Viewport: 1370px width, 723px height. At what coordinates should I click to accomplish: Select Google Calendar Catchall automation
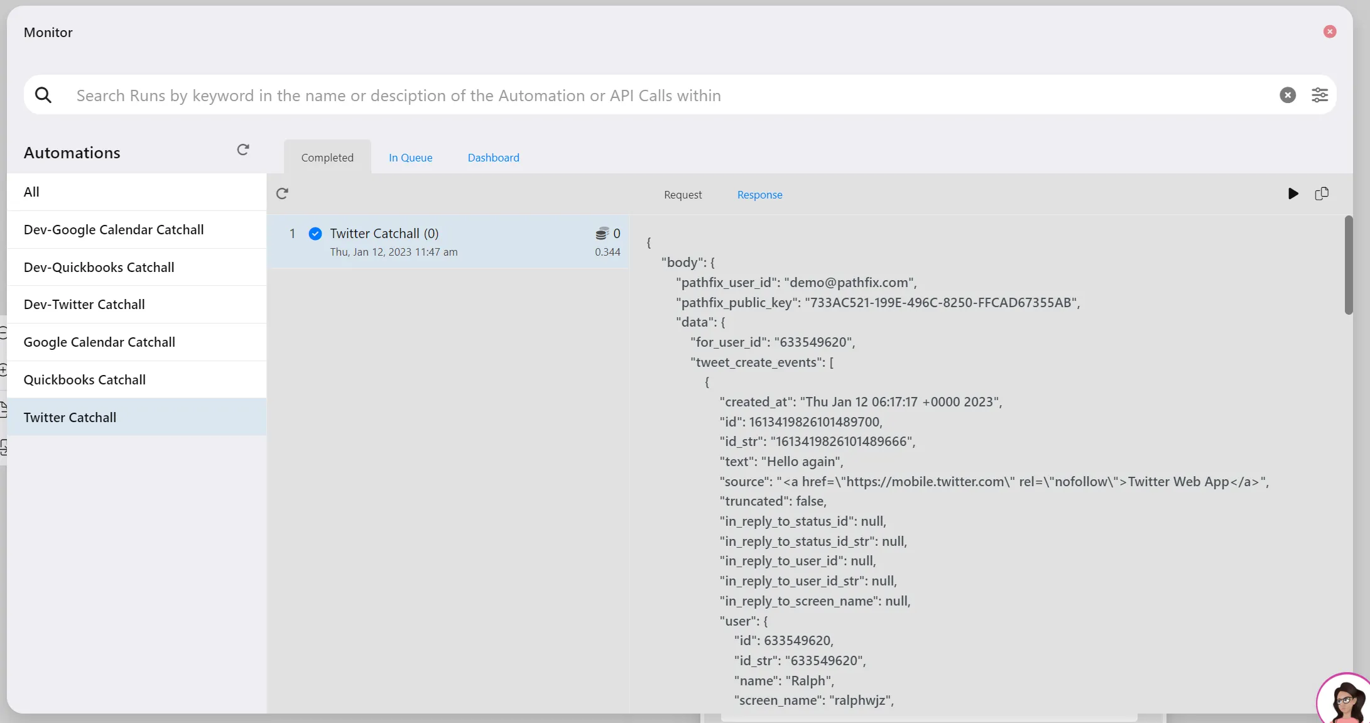[137, 342]
